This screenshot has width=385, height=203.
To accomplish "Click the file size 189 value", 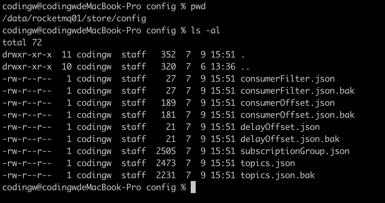I will [x=168, y=103].
